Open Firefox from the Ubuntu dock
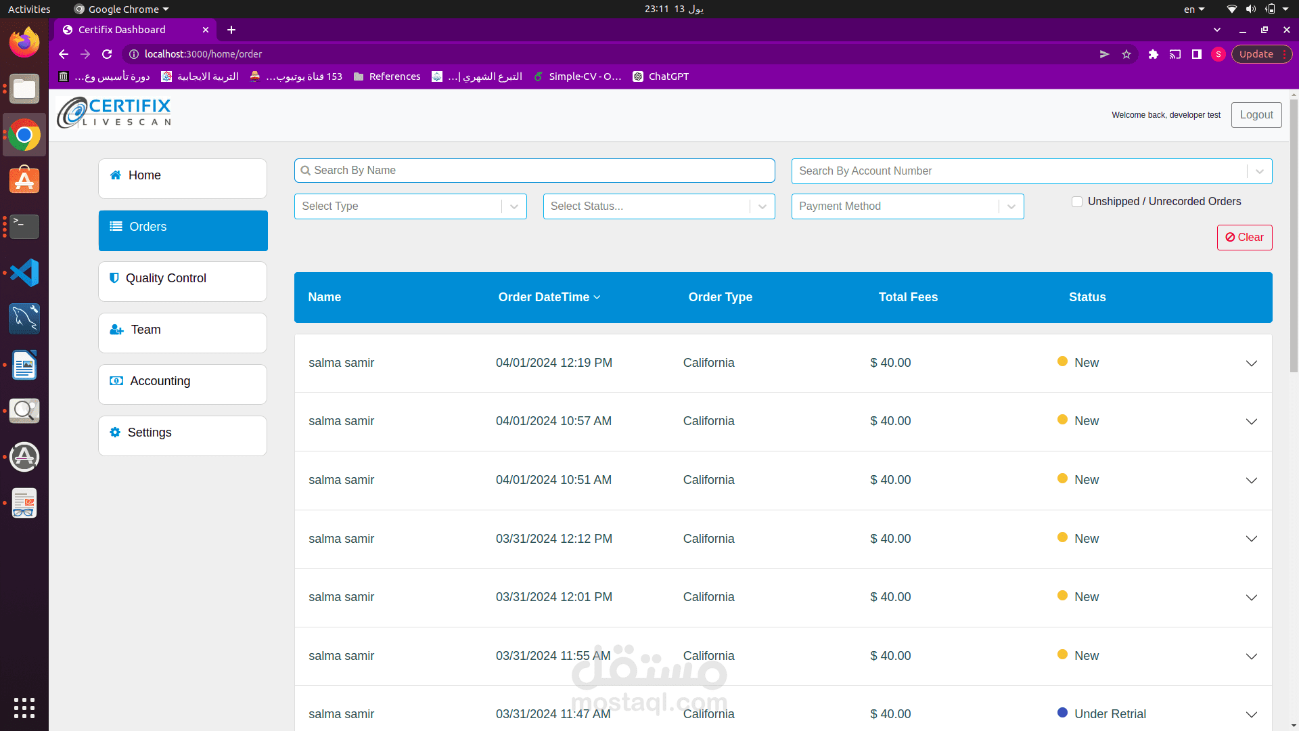 coord(24,43)
